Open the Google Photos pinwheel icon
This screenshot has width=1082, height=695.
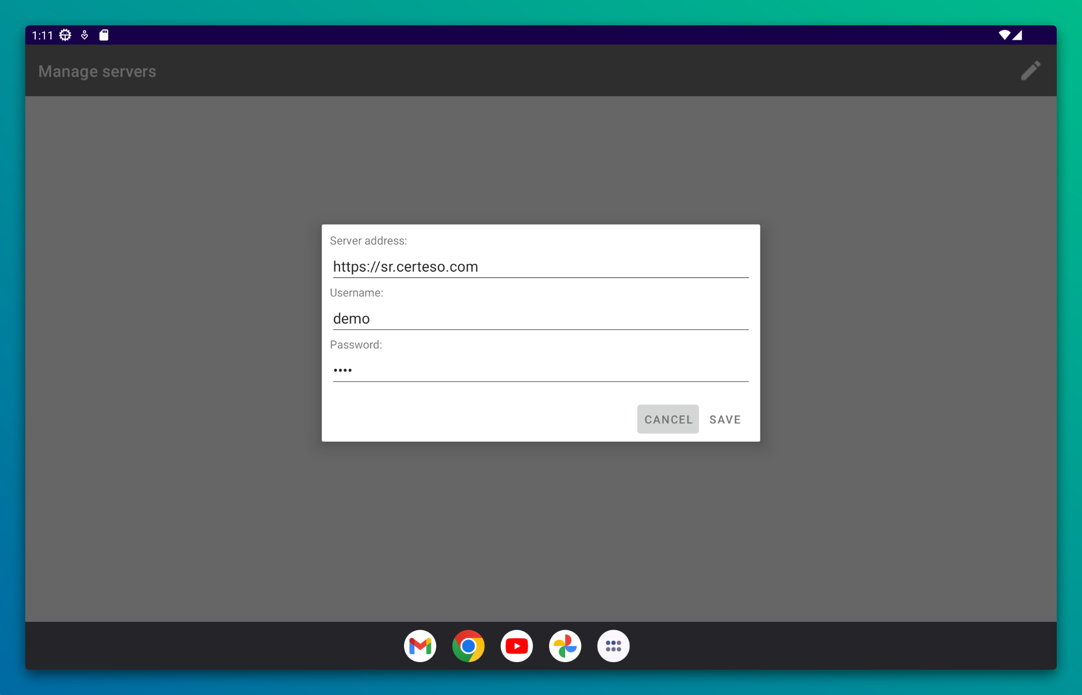[565, 646]
